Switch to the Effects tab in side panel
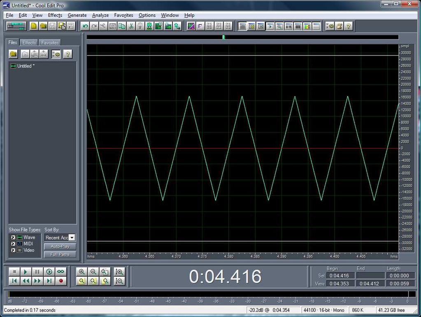Screen dimensions: 421x317 29,43
